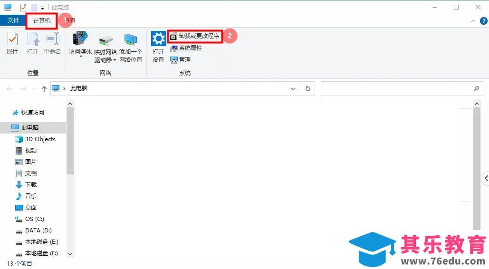489x269 pixels.
Task: Open the blue Help question icon
Action: [483, 21]
